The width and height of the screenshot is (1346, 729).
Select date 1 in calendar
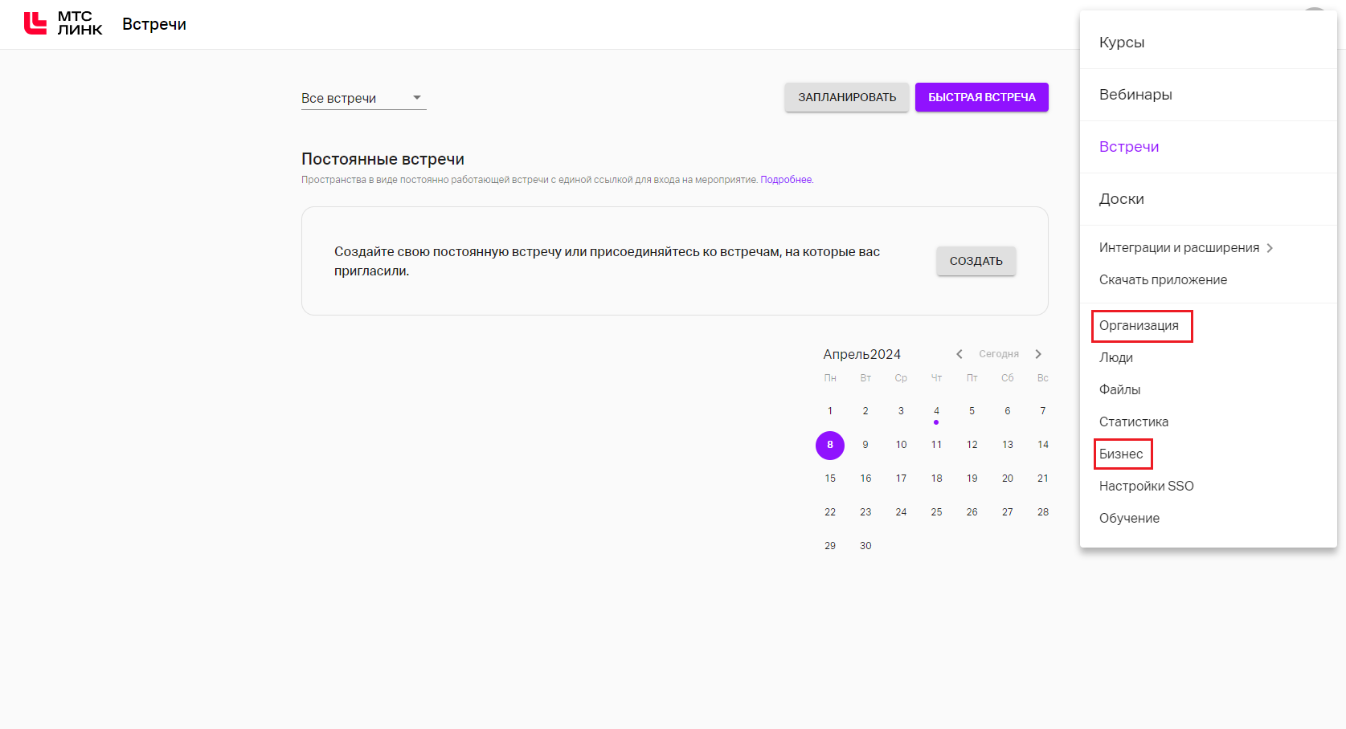pyautogui.click(x=830, y=411)
